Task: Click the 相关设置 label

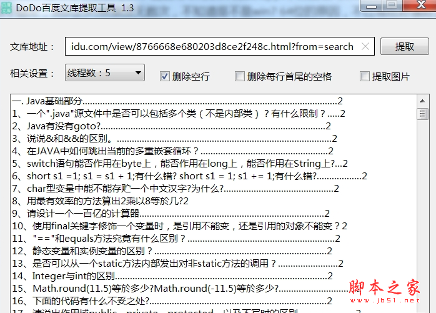Action: (32, 74)
